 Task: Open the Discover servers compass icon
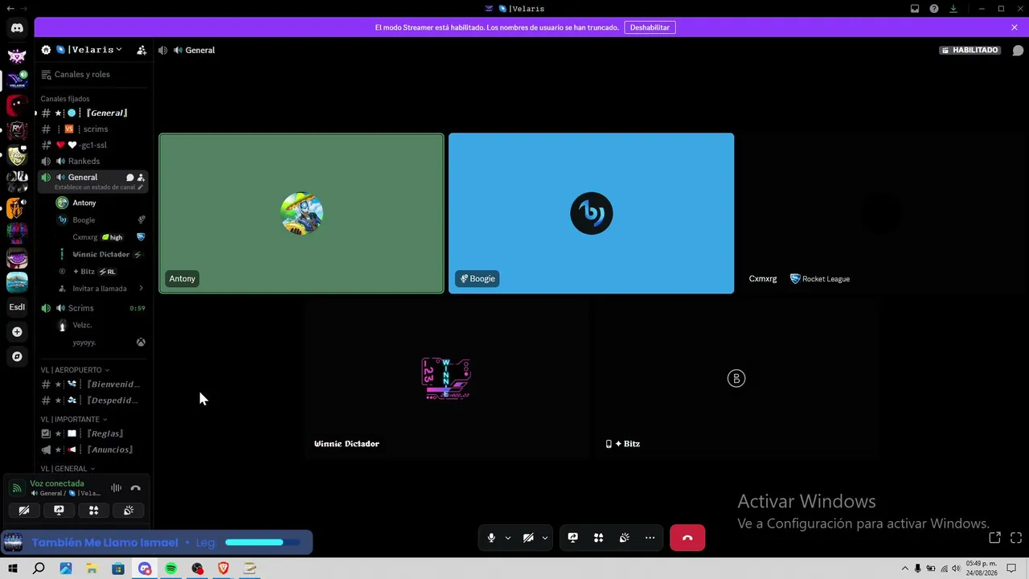(17, 356)
